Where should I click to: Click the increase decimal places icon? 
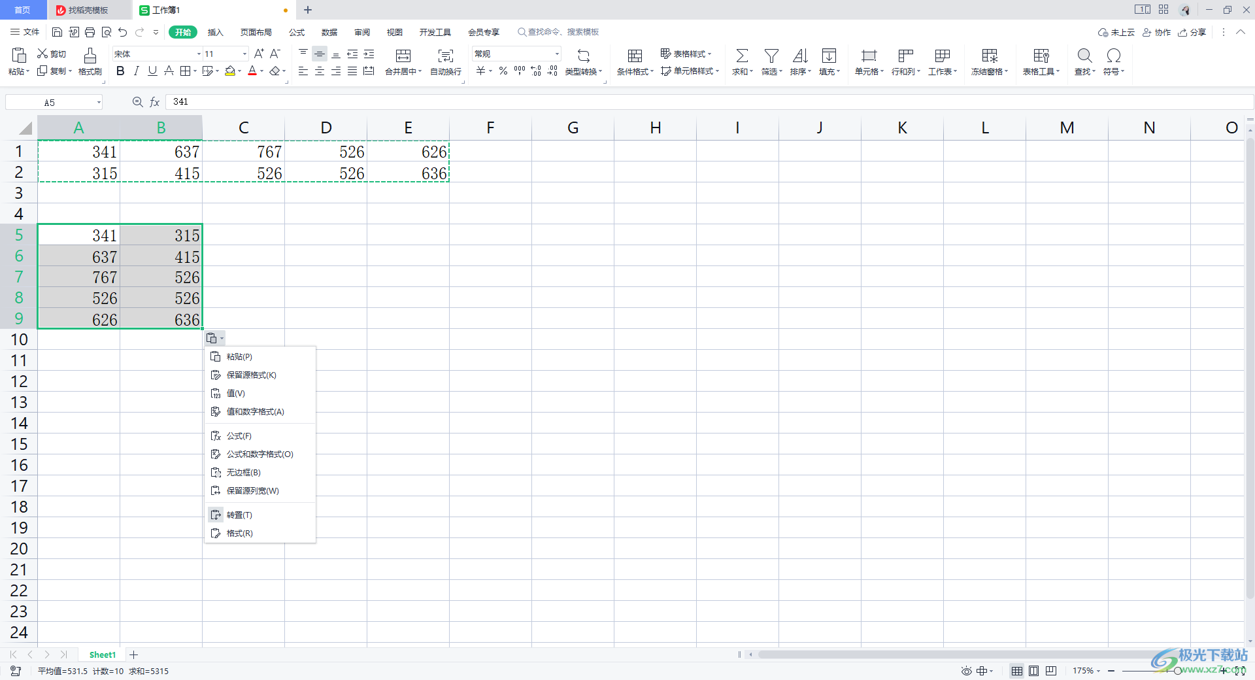[536, 71]
